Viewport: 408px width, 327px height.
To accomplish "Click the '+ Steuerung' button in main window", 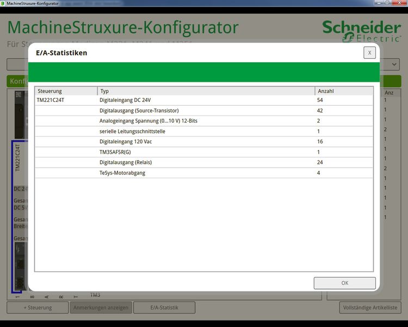I will coord(38,308).
